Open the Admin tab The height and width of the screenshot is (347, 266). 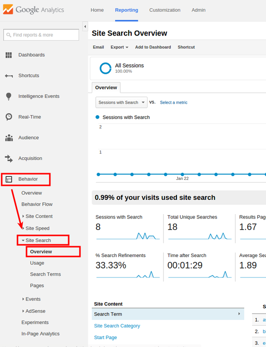point(198,10)
